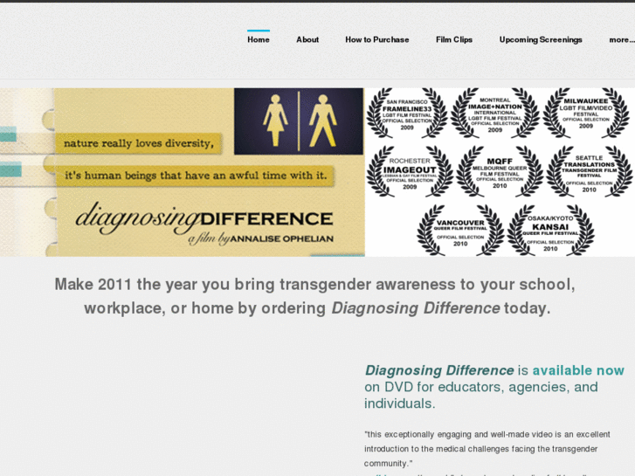This screenshot has width=635, height=476.
Task: Click the Vancouver Queer Film Festival laurel
Action: pyautogui.click(x=460, y=230)
